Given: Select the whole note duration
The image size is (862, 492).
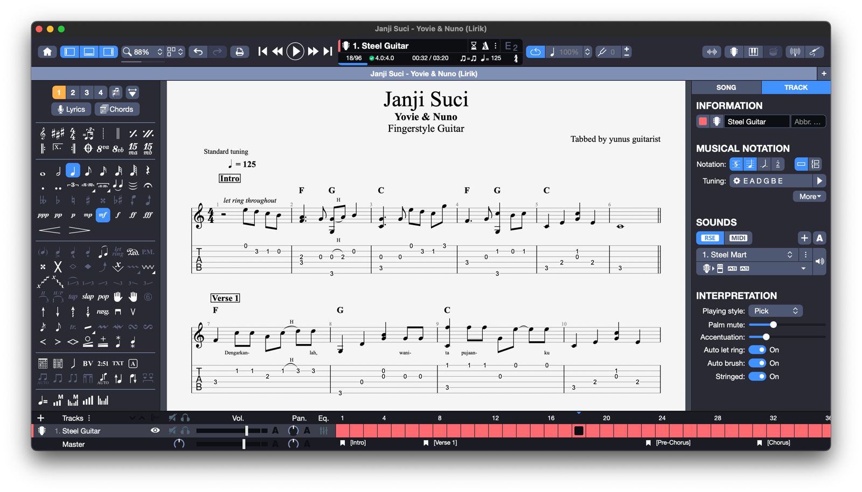Looking at the screenshot, I should (43, 172).
